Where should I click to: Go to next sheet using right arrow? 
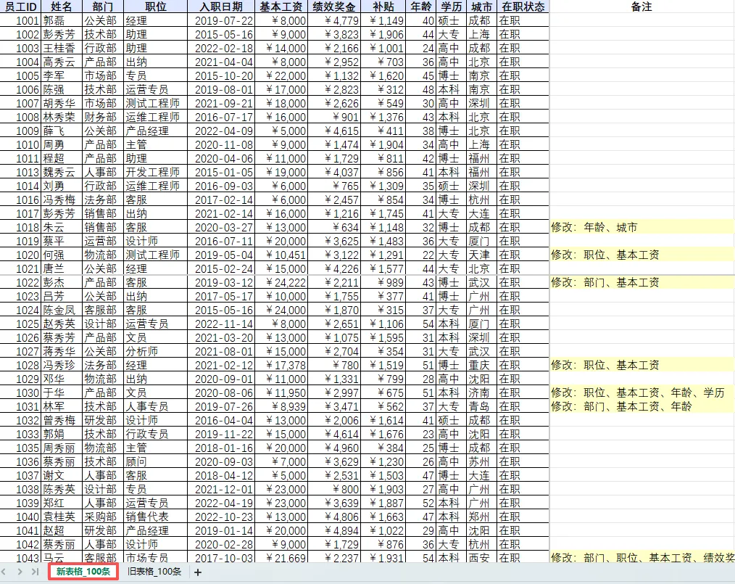pyautogui.click(x=20, y=572)
